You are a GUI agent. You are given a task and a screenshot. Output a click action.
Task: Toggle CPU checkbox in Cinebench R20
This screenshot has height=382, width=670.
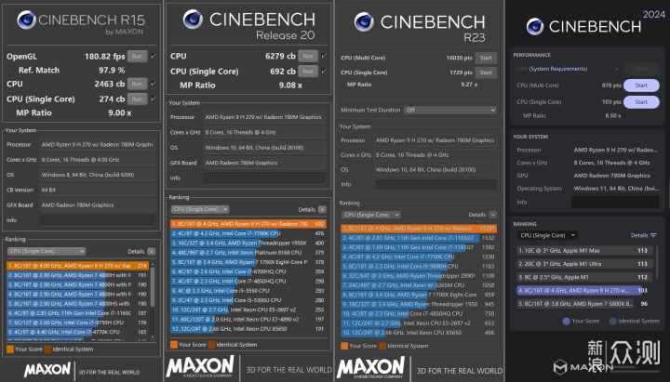(x=325, y=56)
